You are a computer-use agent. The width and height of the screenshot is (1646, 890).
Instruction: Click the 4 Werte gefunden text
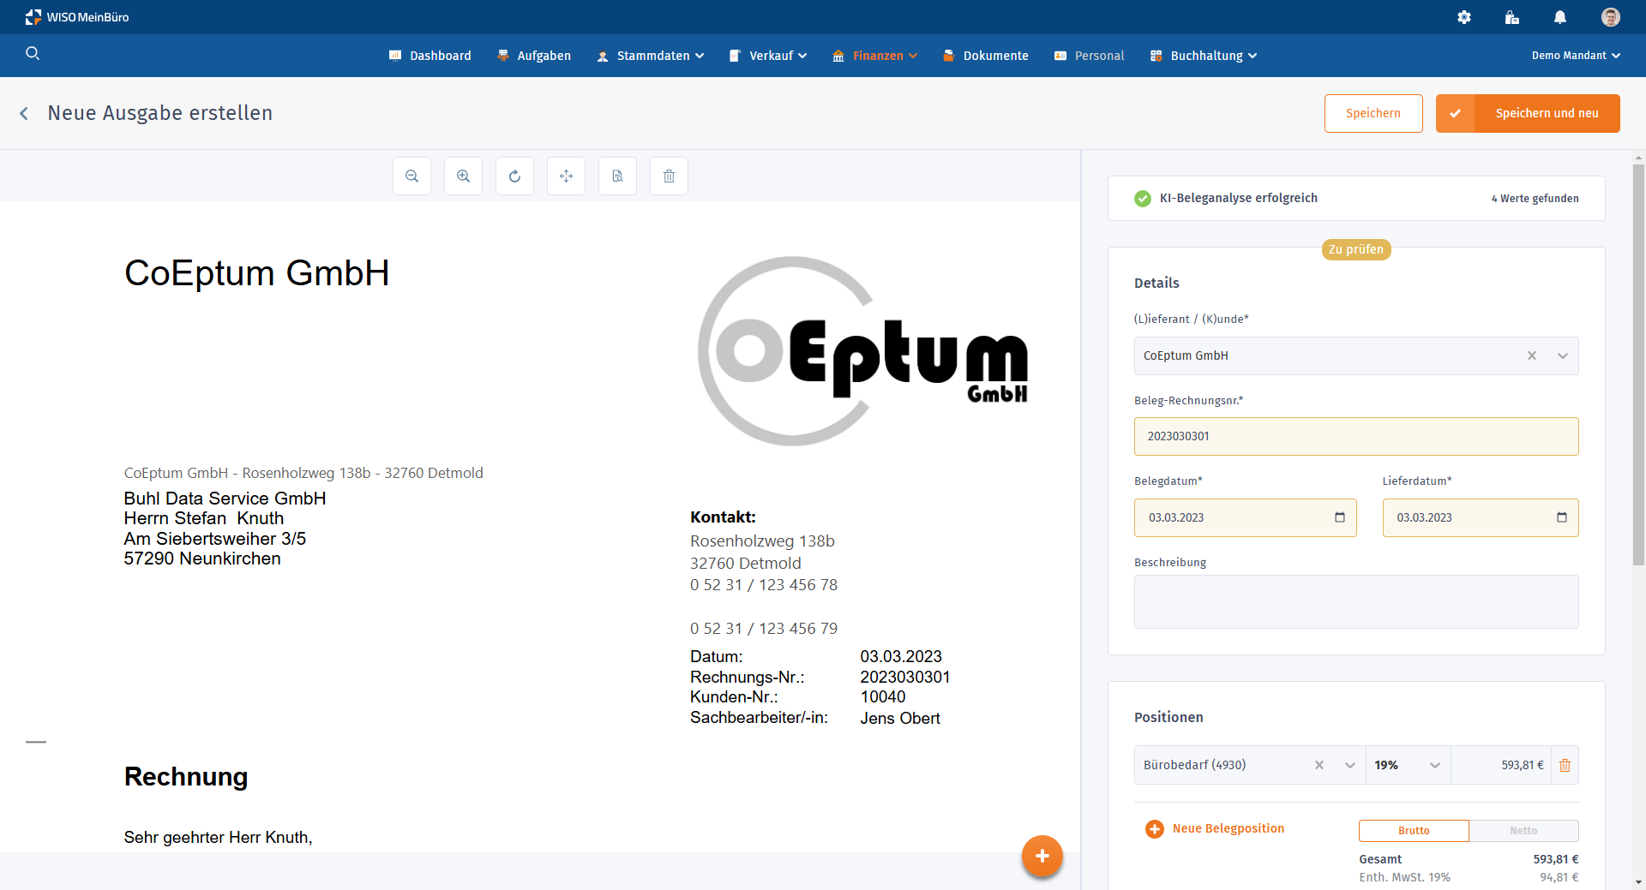pyautogui.click(x=1535, y=199)
